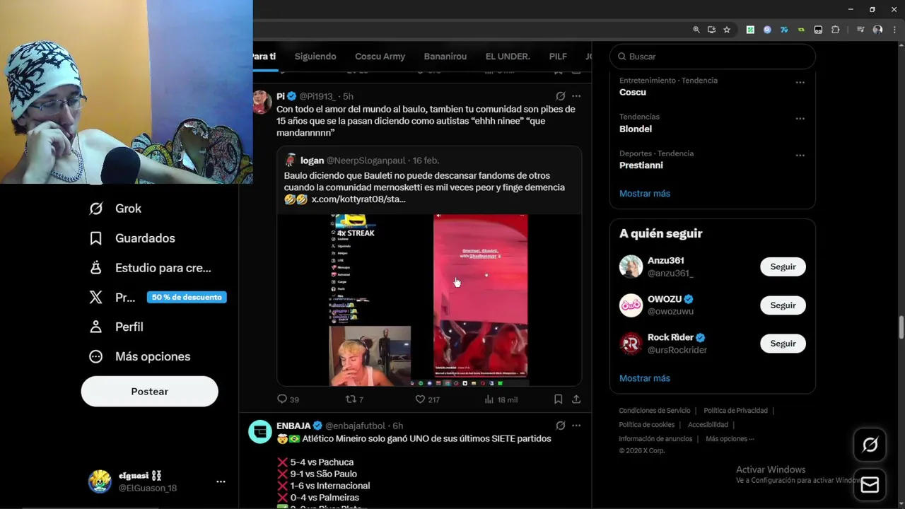Image resolution: width=905 pixels, height=509 pixels.
Task: Repost Pi's post showing 7 reposts
Action: point(354,399)
